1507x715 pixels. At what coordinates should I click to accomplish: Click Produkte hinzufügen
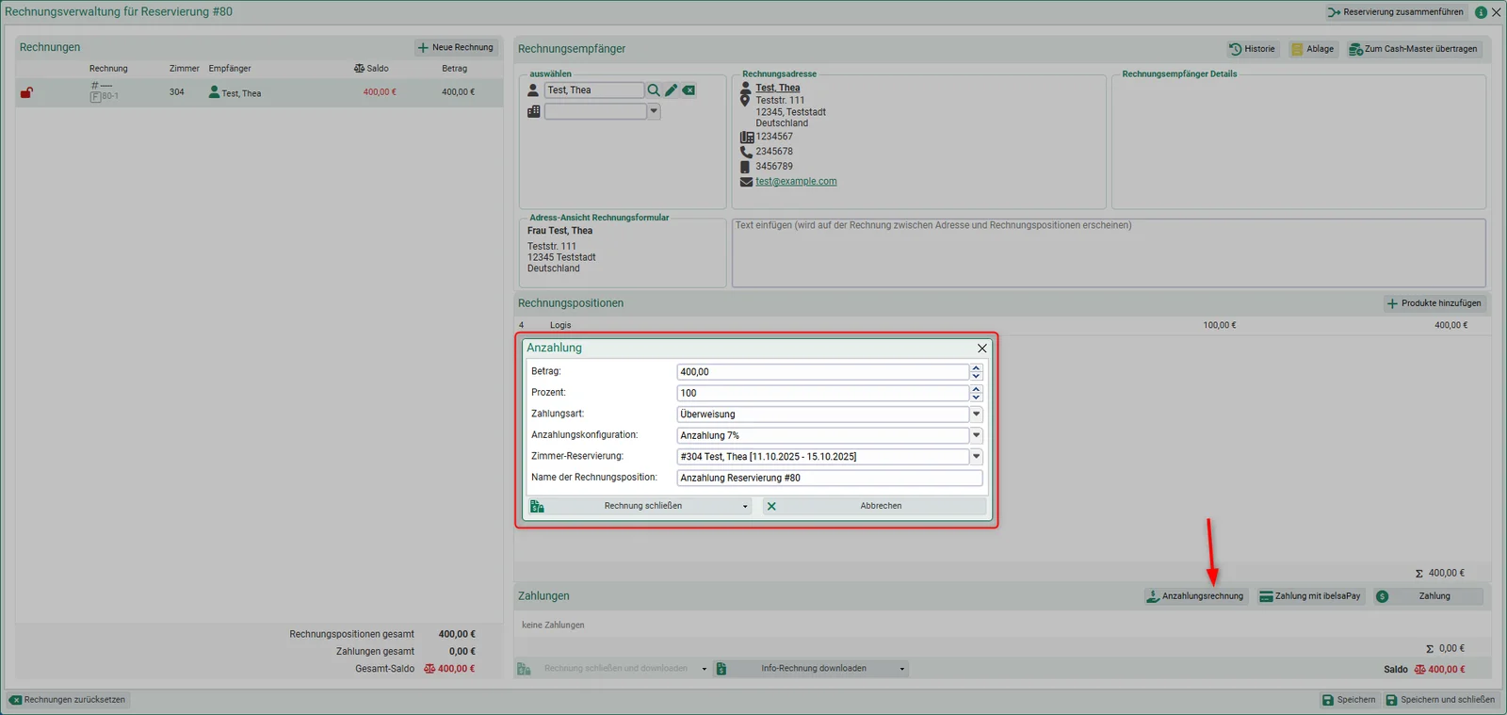[1434, 303]
